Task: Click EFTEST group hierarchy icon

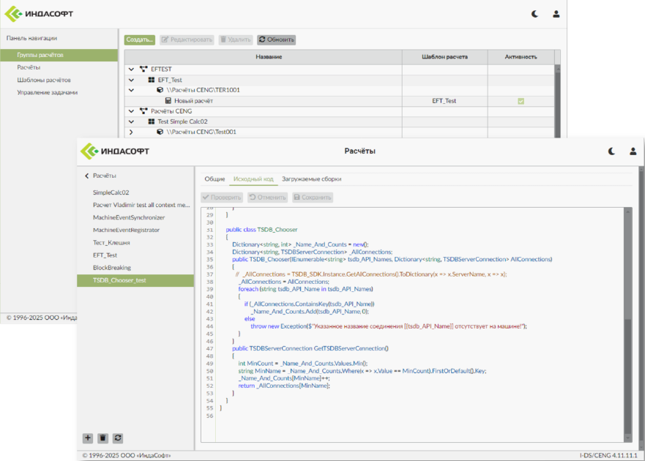Action: [143, 69]
